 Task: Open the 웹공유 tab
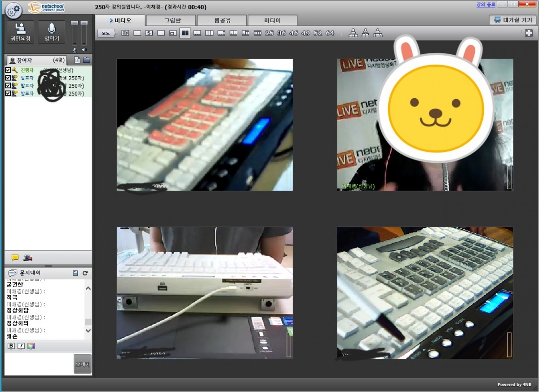(x=222, y=20)
